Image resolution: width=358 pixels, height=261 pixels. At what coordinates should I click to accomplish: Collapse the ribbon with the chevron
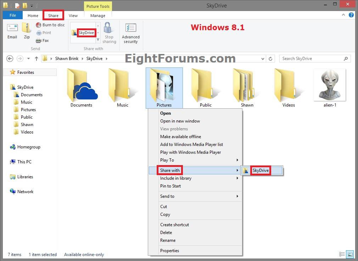(x=343, y=15)
